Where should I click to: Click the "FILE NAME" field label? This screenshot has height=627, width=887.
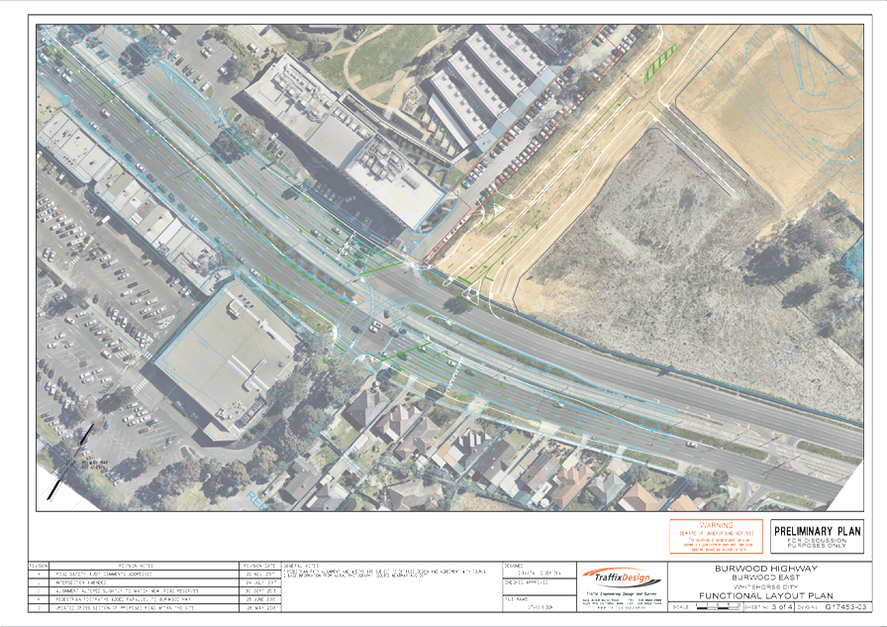tap(516, 598)
